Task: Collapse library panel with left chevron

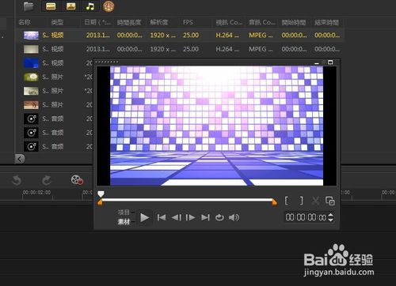Action: (x=20, y=159)
